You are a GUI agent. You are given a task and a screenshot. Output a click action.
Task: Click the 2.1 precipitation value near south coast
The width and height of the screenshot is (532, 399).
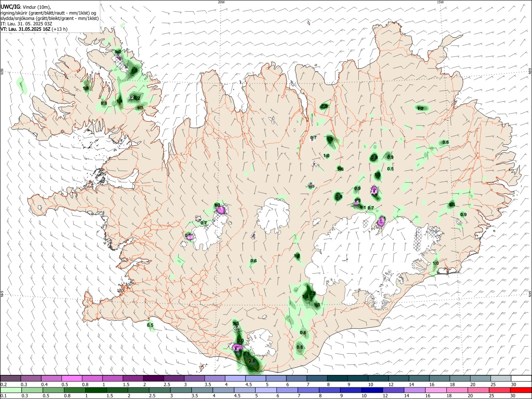[246, 354]
